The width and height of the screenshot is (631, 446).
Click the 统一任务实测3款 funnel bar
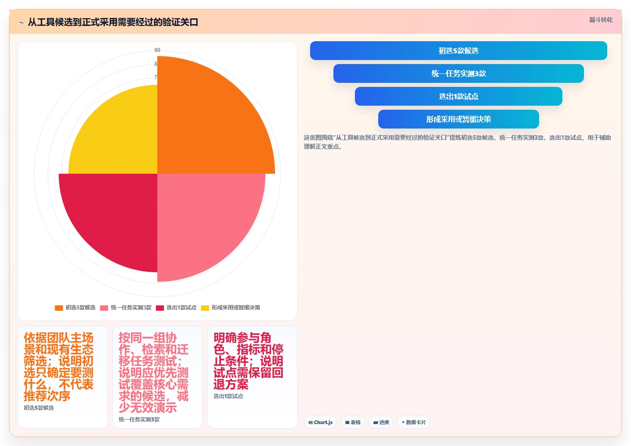point(458,73)
